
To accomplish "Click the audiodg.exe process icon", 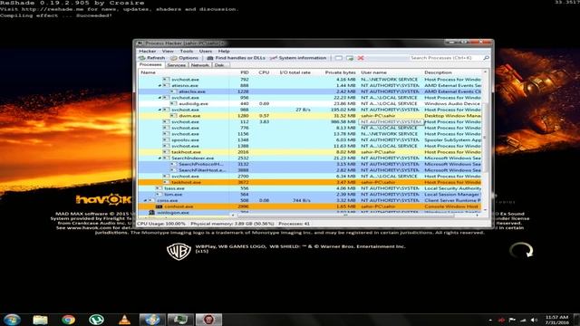I will click(173, 104).
